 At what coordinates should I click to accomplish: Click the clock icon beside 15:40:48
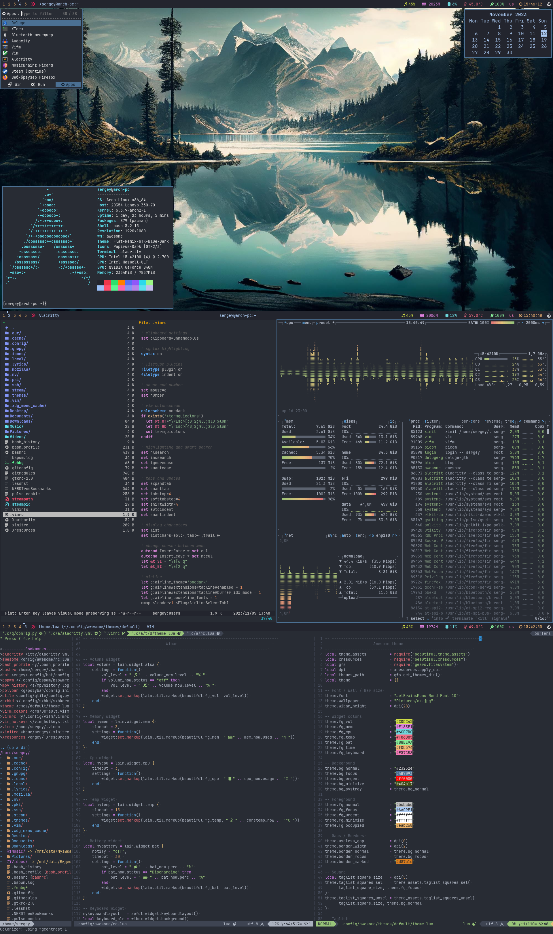pyautogui.click(x=520, y=315)
